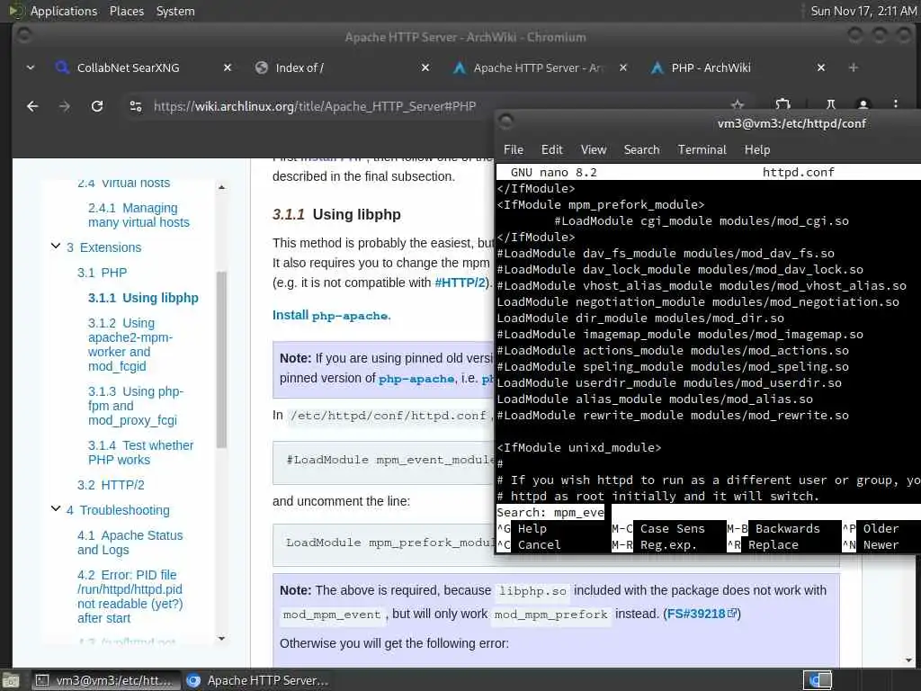Click the Install link
The image size is (921, 691).
(x=291, y=315)
